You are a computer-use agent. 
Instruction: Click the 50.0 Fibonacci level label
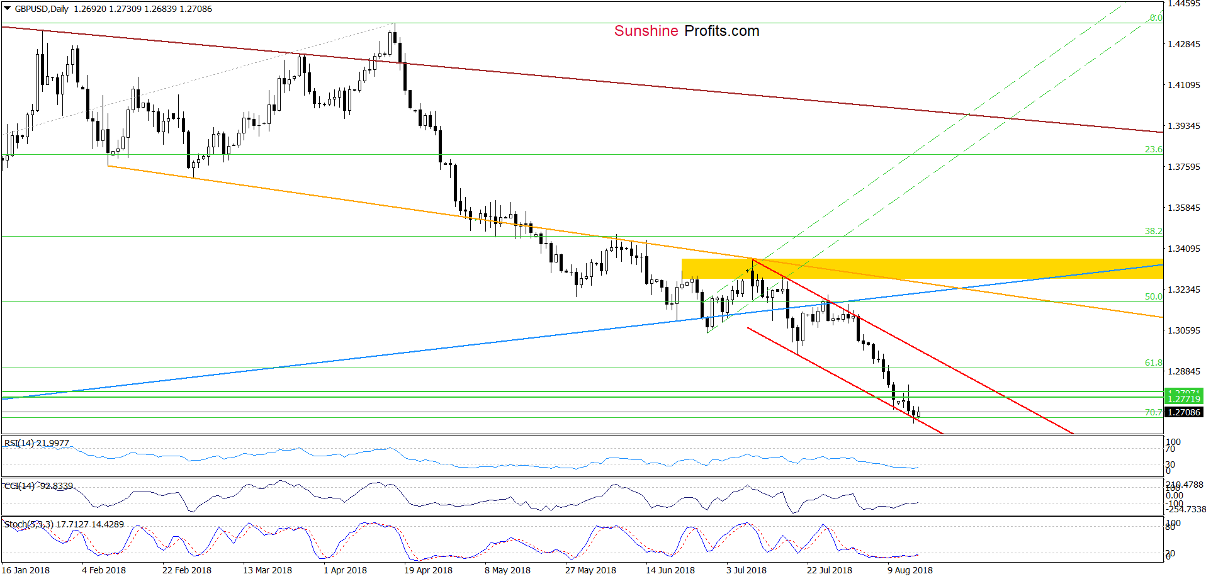pyautogui.click(x=1153, y=296)
